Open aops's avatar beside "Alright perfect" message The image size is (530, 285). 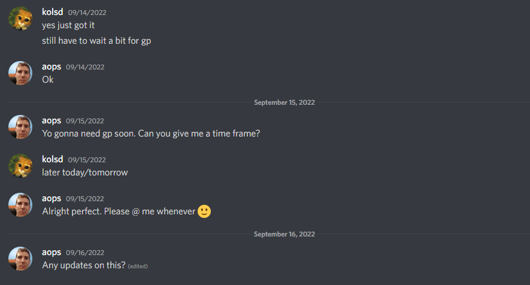20,205
